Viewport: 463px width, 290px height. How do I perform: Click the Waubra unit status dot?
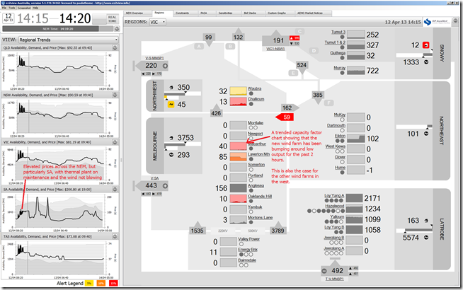coord(251,93)
